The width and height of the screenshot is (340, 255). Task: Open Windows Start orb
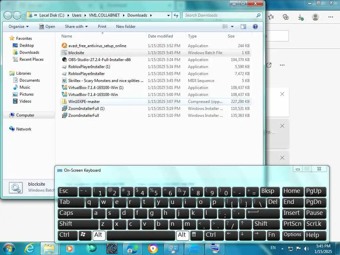click(x=9, y=248)
